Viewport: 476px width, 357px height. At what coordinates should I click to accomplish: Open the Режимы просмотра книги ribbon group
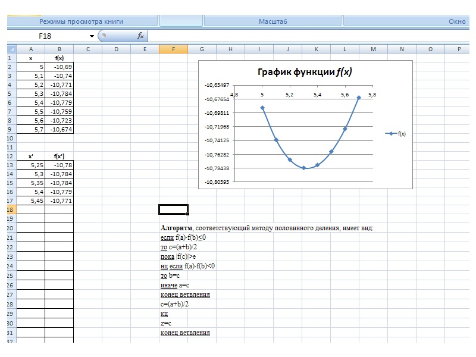(x=82, y=21)
